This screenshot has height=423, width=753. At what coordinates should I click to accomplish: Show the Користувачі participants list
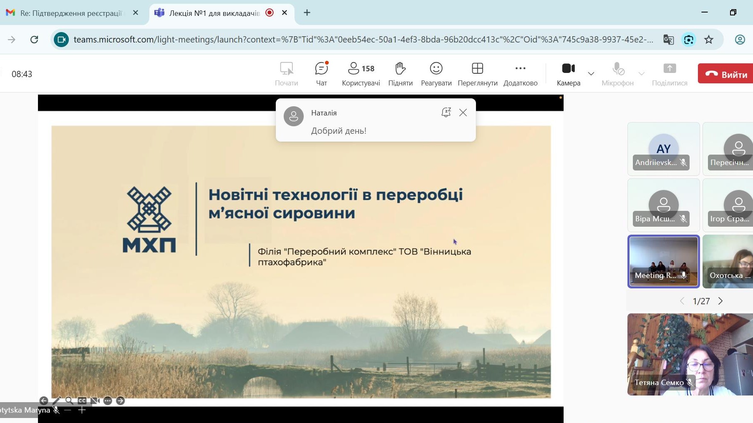(x=361, y=74)
